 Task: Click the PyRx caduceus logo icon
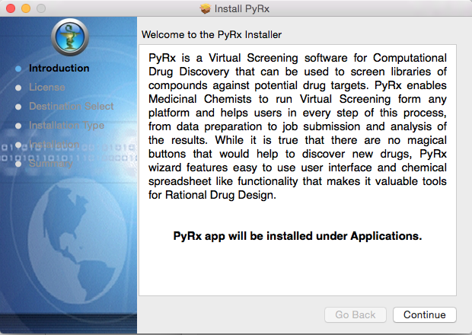pyautogui.click(x=70, y=37)
